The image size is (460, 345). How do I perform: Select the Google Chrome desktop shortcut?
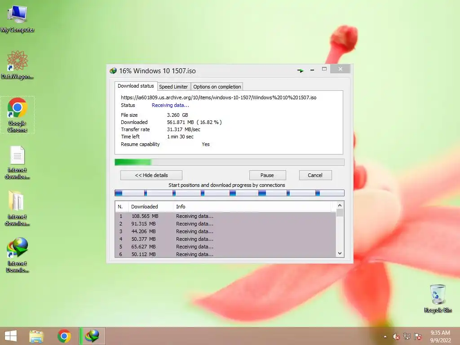18,115
